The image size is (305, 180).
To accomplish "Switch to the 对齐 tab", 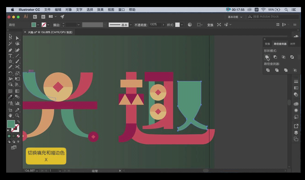I will click(293, 44).
